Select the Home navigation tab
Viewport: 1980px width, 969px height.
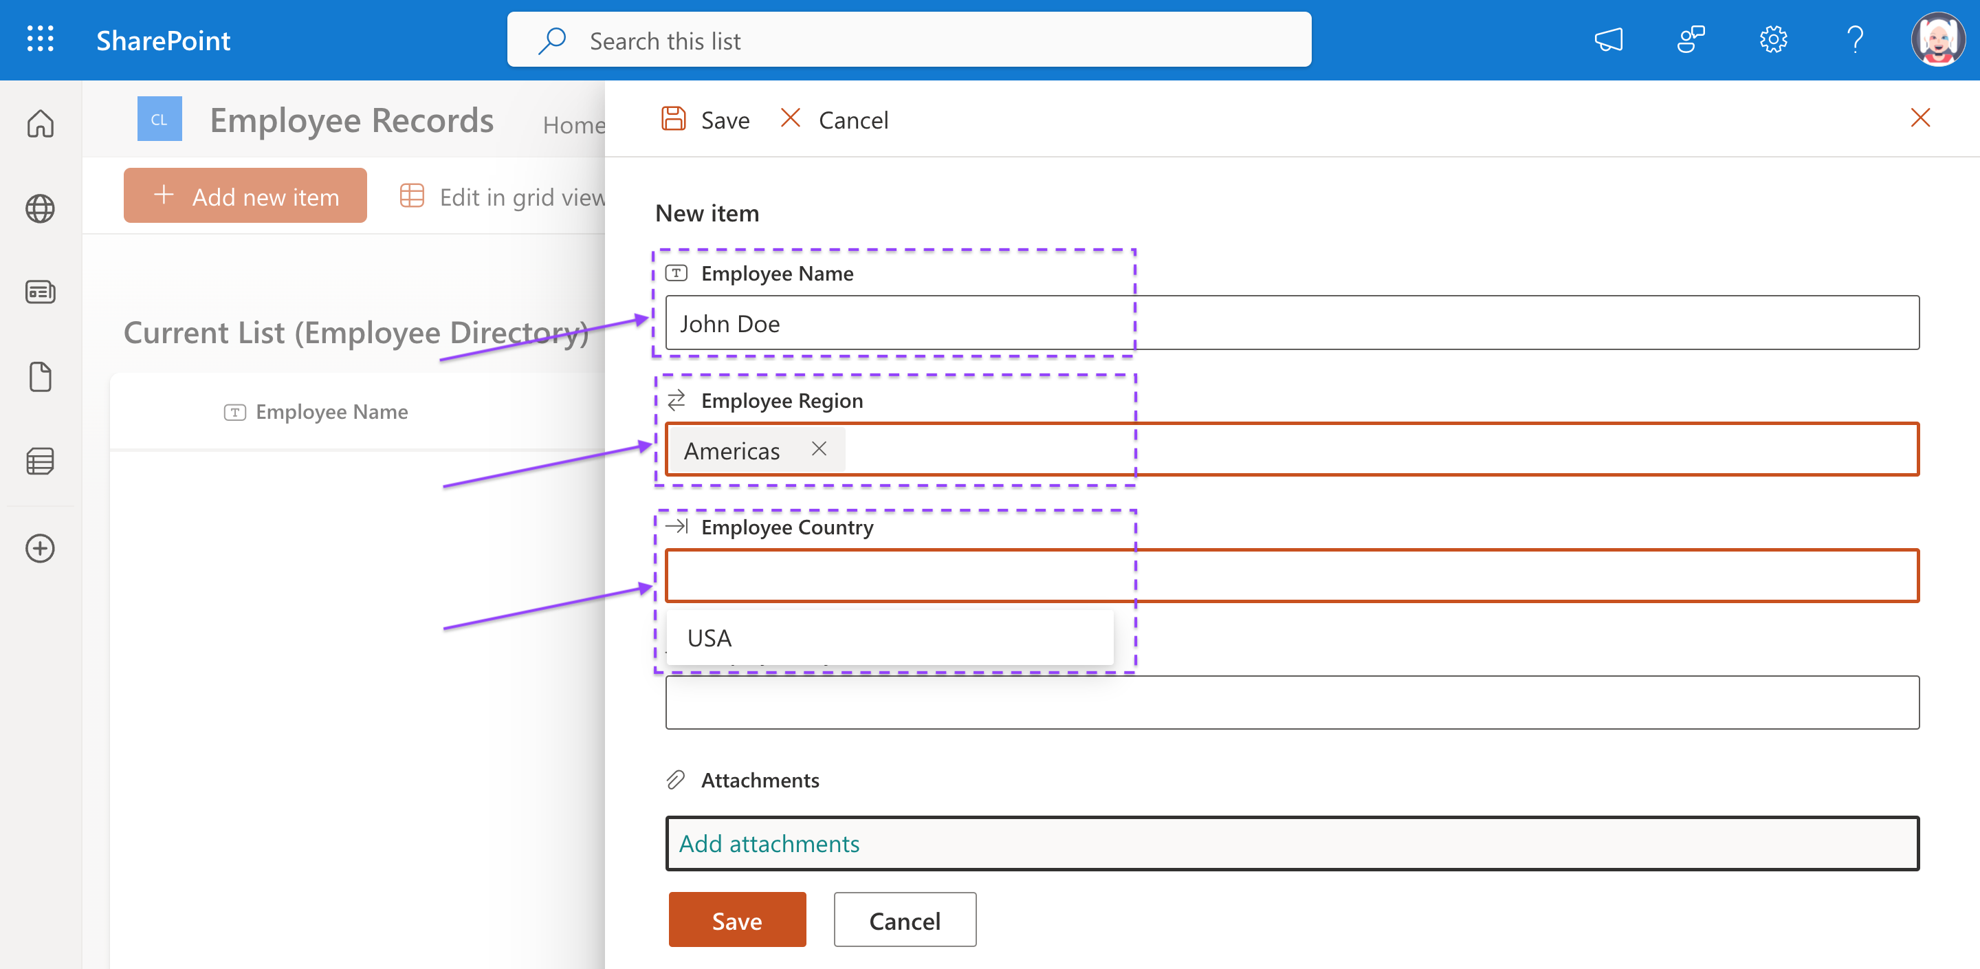click(573, 124)
